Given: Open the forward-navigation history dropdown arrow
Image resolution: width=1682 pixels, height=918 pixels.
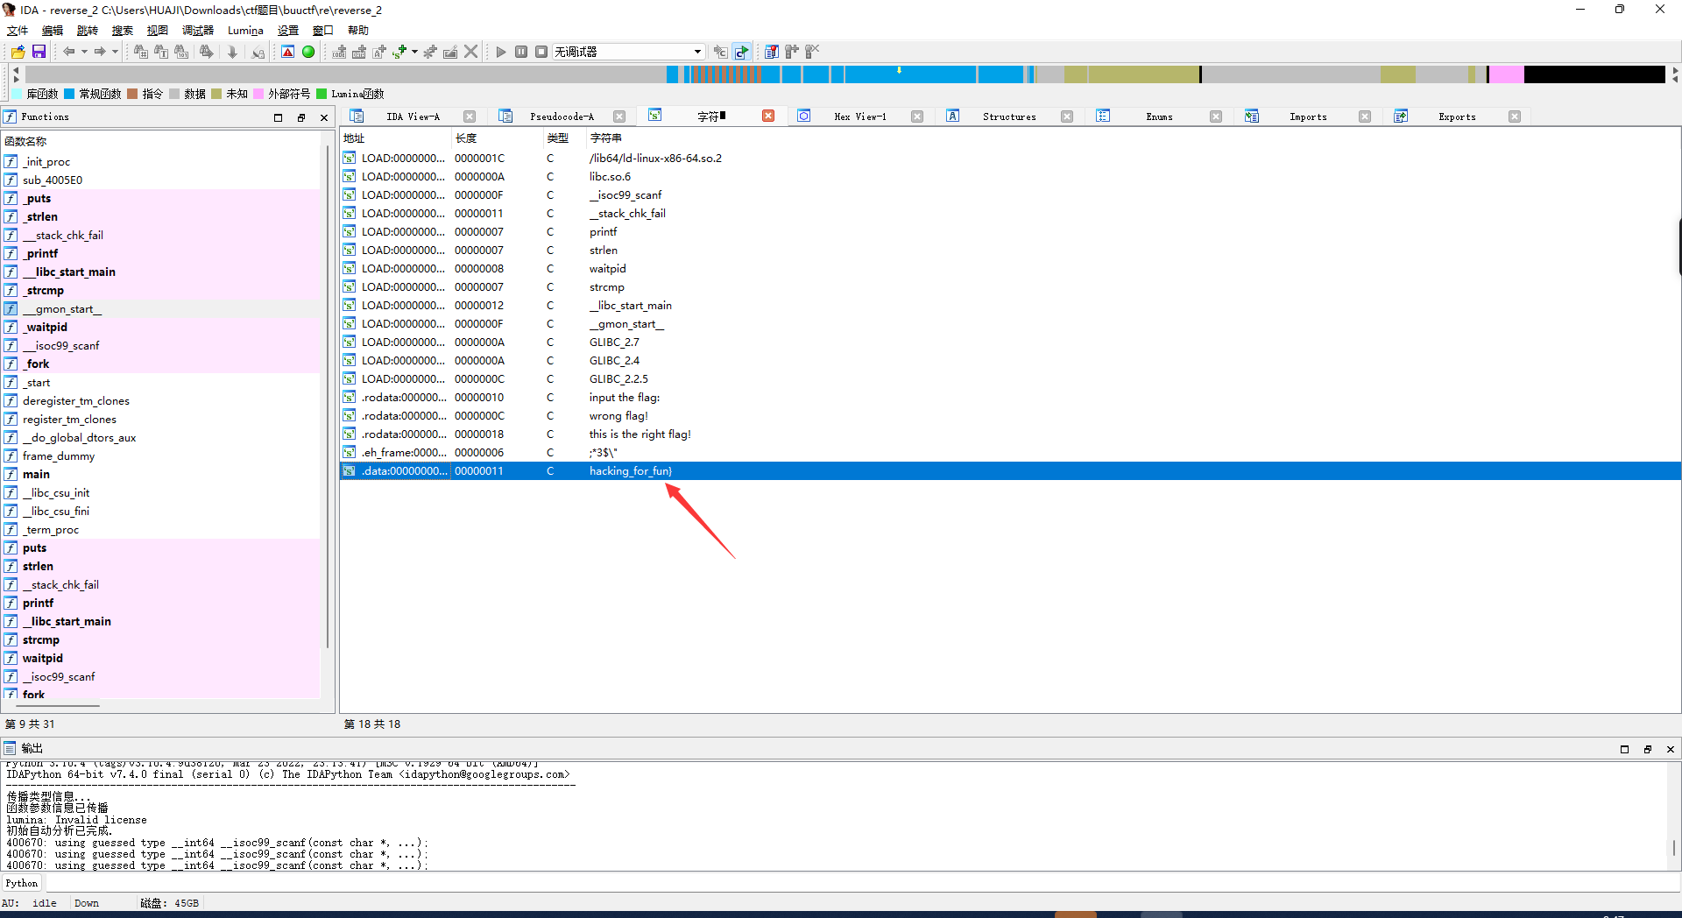Looking at the screenshot, I should coord(115,52).
